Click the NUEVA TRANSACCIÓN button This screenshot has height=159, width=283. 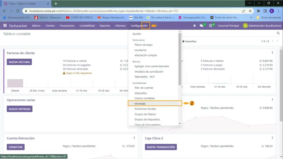tap(161, 147)
